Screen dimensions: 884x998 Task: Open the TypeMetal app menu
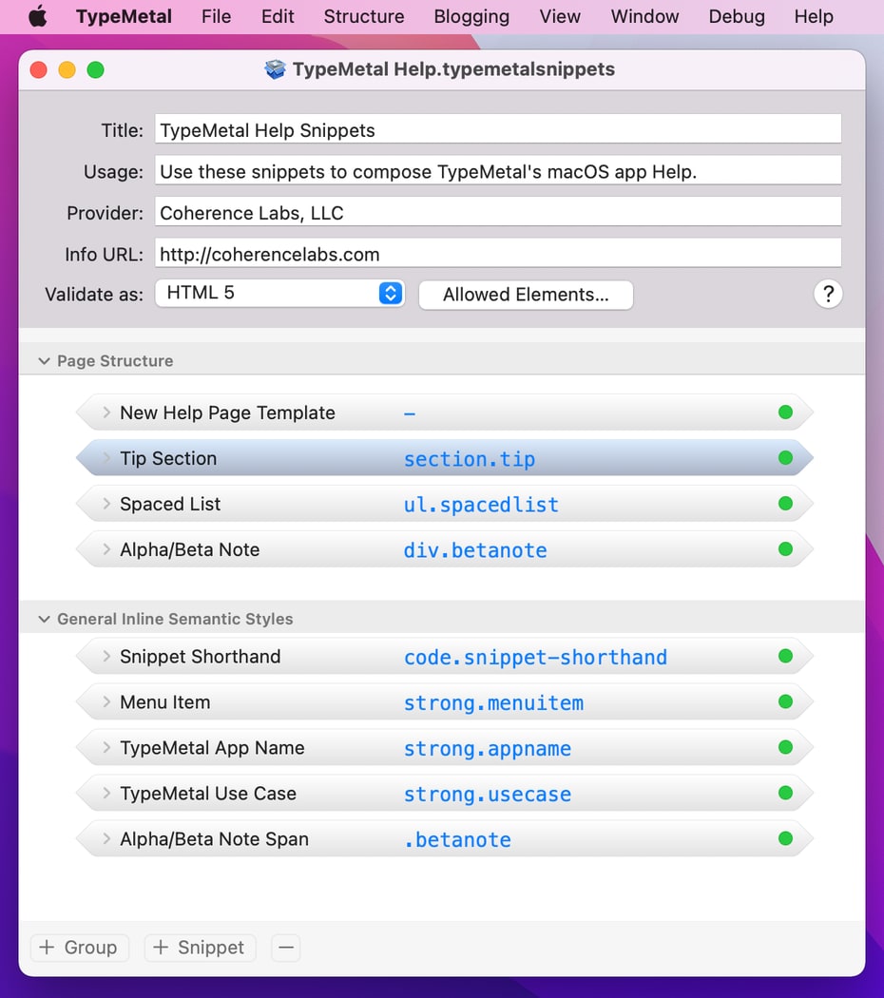coord(125,16)
